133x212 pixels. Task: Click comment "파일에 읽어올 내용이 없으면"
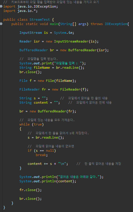pyautogui.click(x=55, y=146)
